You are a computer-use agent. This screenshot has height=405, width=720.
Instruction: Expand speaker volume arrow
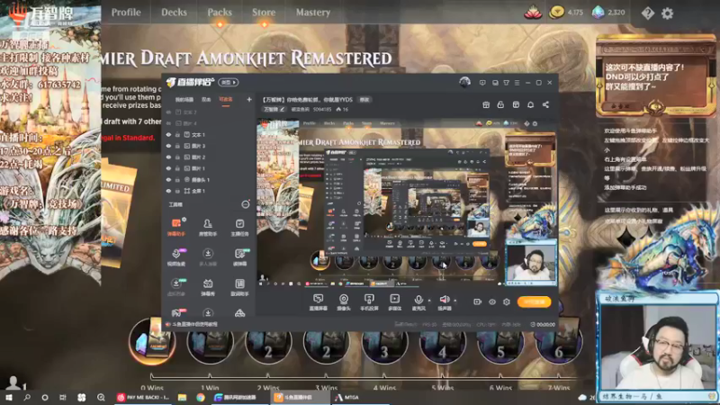click(455, 301)
